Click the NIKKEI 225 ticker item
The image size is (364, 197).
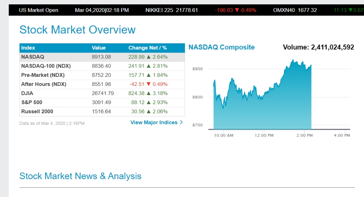pyautogui.click(x=171, y=10)
